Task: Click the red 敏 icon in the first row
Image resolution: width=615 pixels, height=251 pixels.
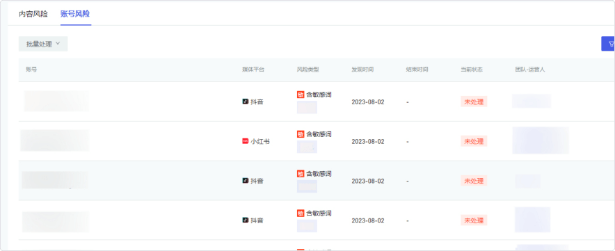Action: (x=301, y=95)
